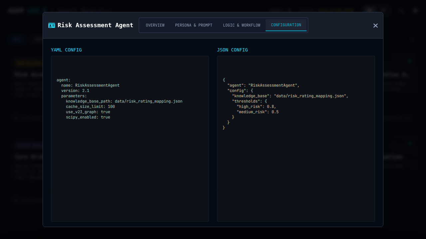The height and width of the screenshot is (239, 426).
Task: Select the Configuration tab
Action: [x=286, y=25]
